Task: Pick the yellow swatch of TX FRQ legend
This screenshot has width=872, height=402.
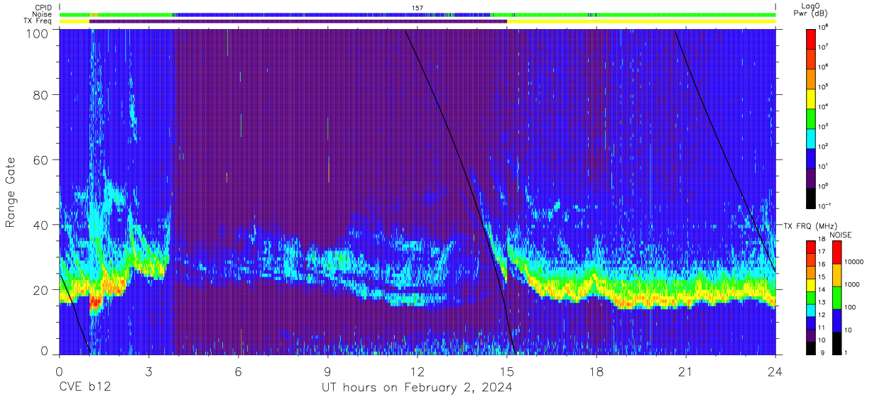Action: [x=812, y=285]
